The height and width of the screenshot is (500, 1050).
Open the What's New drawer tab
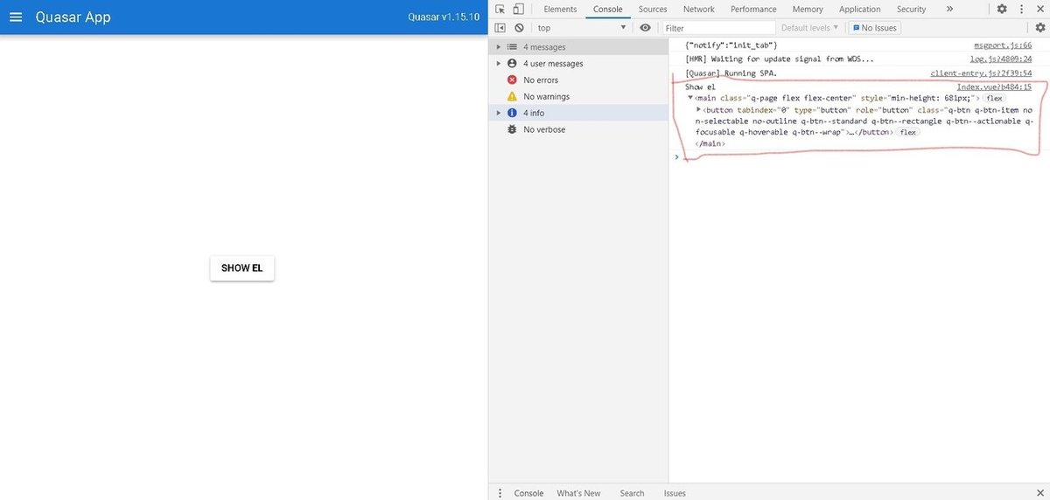pos(578,493)
